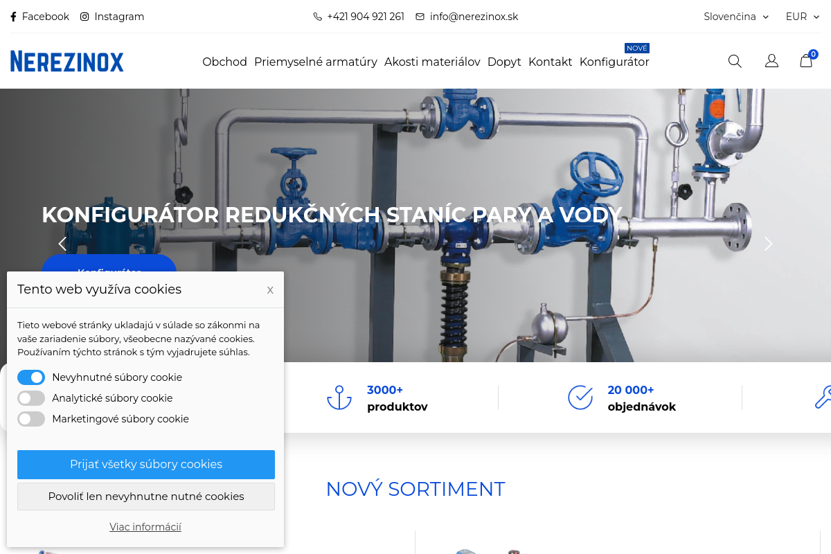Viewport: 831px width, 554px height.
Task: Click the Nerezinox logo
Action: (x=67, y=61)
